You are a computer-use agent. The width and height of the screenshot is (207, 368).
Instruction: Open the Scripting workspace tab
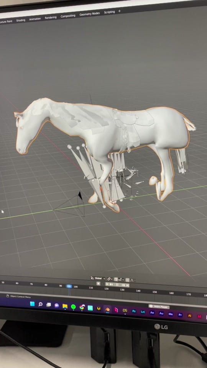[x=109, y=12]
